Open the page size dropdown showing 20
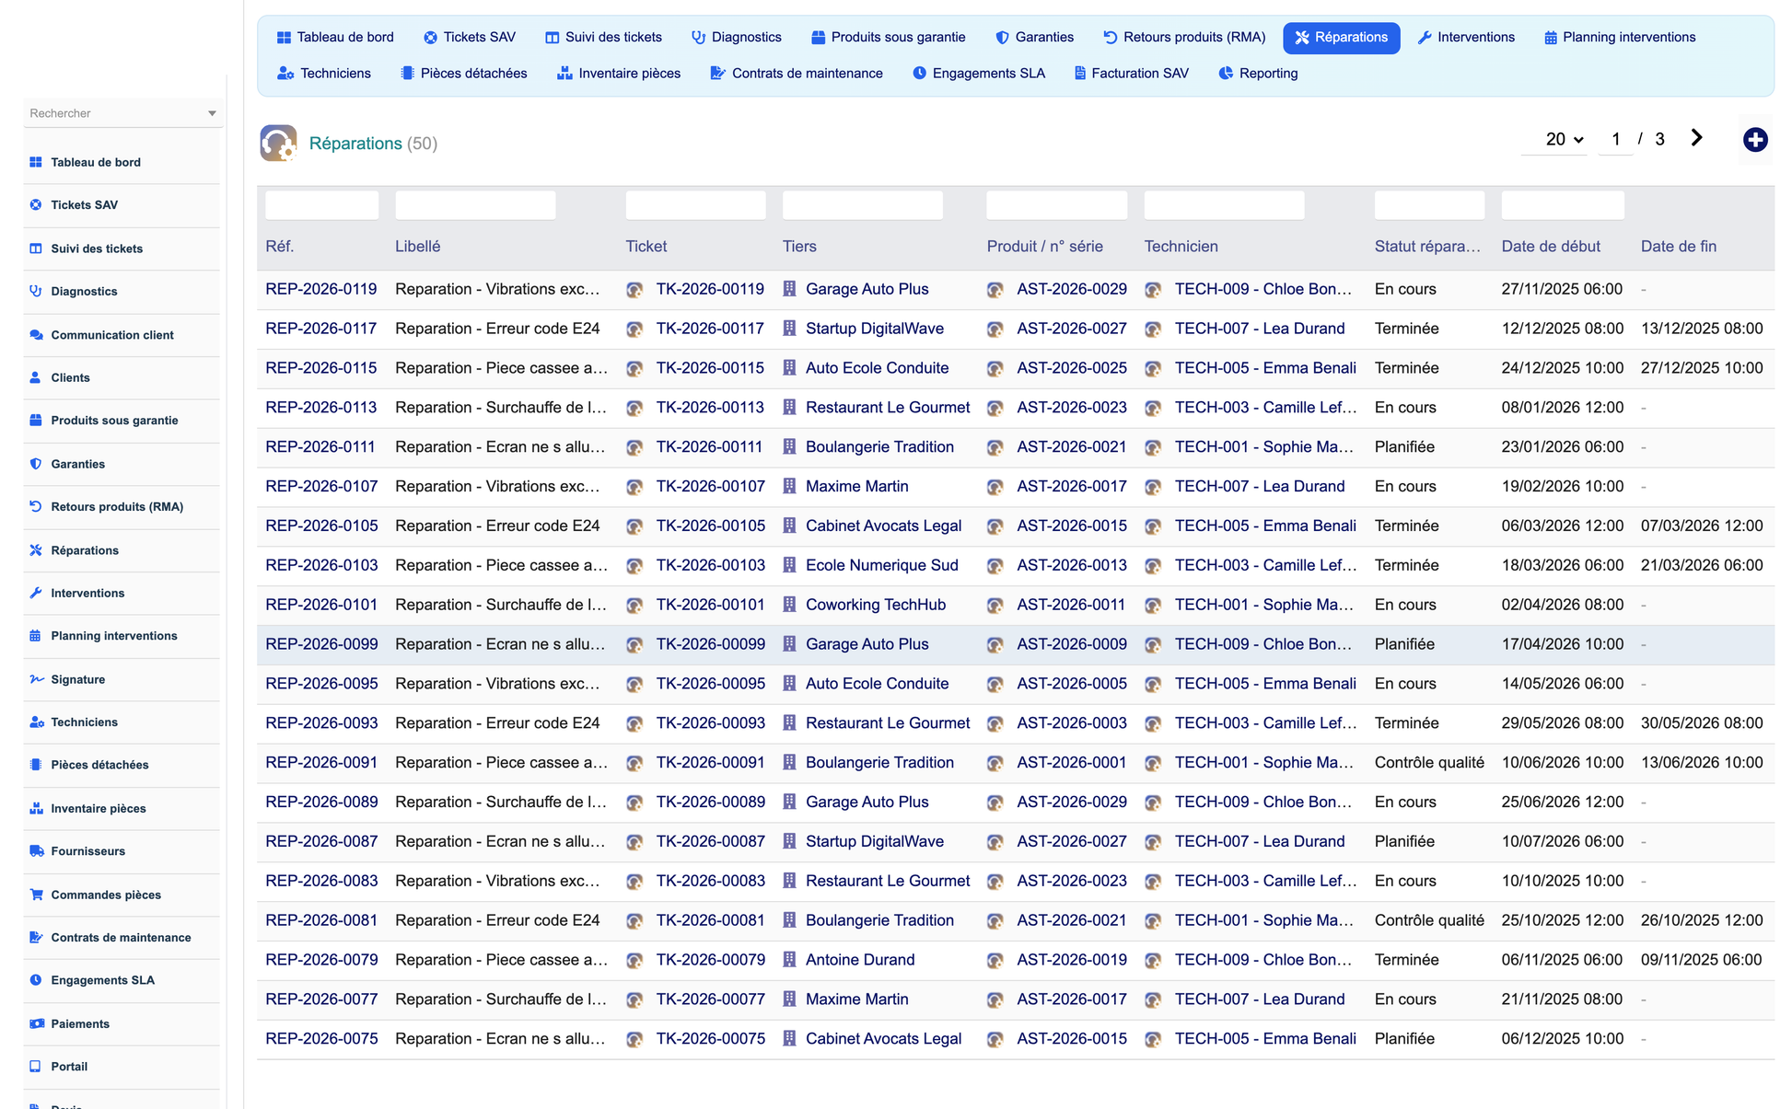 tap(1563, 139)
